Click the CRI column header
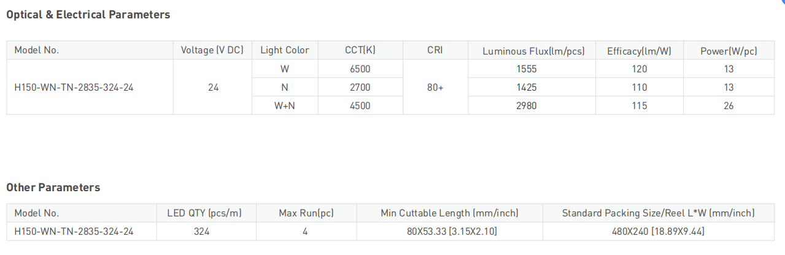 pos(435,50)
